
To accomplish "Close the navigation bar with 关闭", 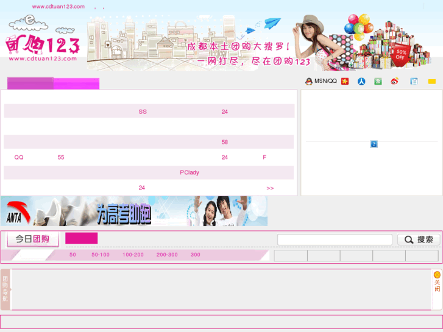I will (437, 281).
